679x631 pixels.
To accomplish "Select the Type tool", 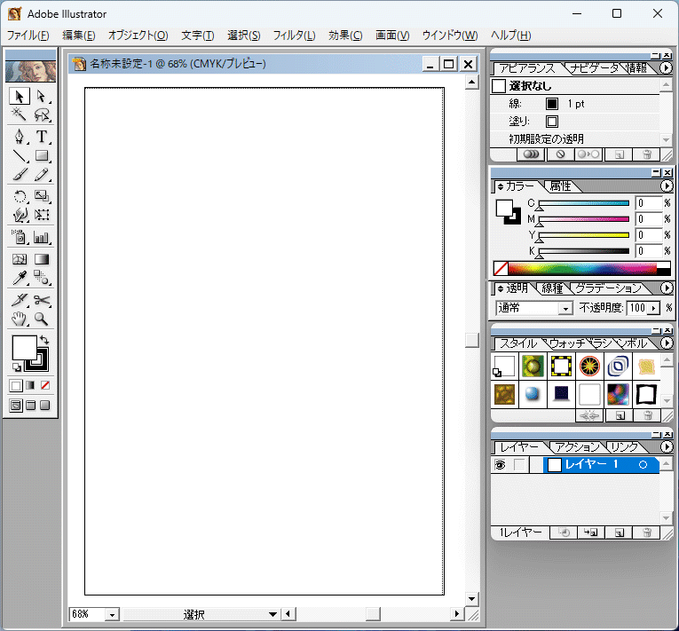I will (x=42, y=137).
